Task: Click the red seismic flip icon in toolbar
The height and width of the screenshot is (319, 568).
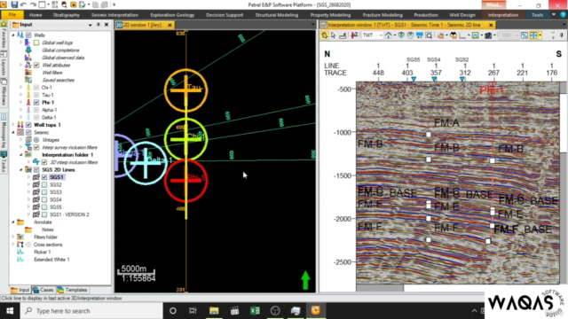Action: point(354,35)
